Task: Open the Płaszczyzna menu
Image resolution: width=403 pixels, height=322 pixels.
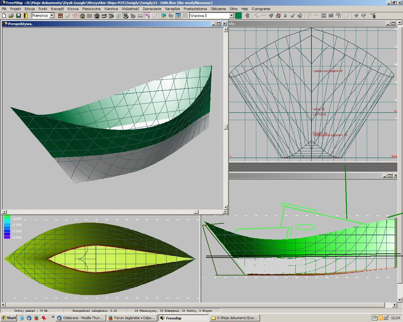Action: 91,9
